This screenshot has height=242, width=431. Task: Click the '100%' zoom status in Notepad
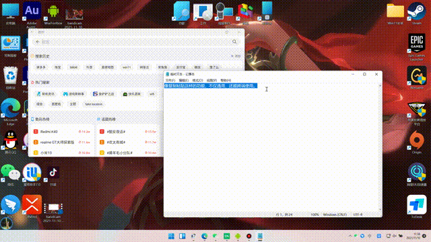tap(314, 214)
